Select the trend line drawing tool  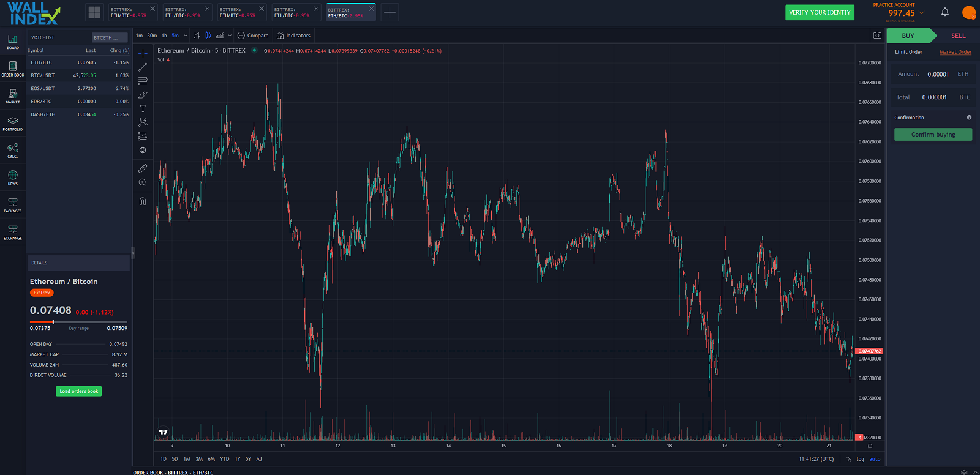coord(143,67)
